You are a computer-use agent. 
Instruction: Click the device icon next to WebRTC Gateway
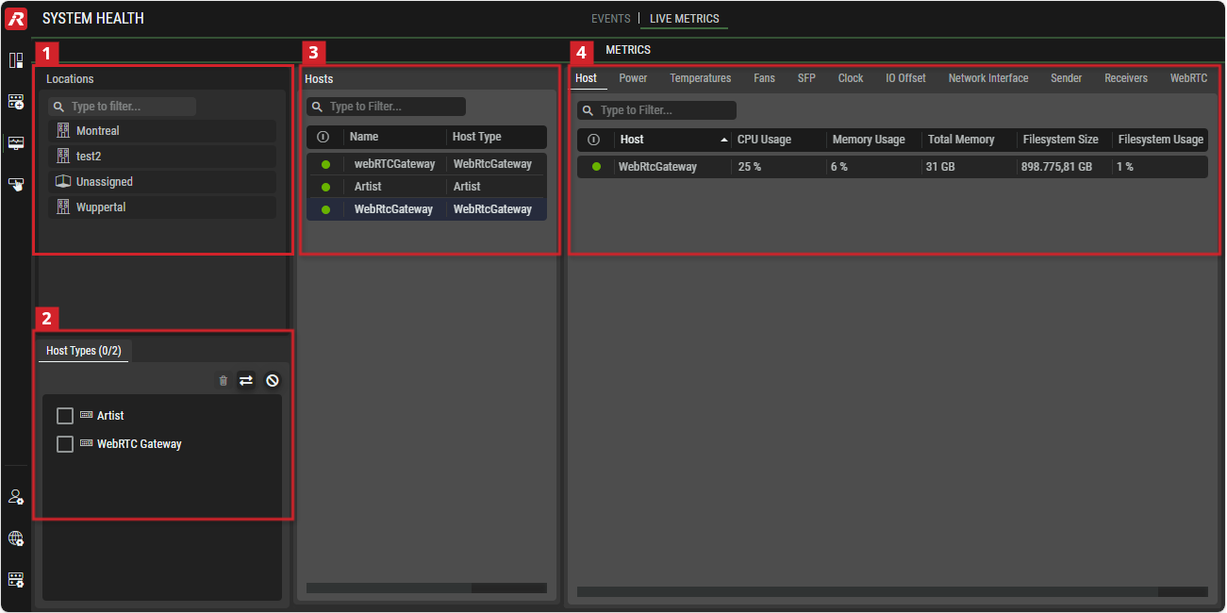tap(87, 443)
